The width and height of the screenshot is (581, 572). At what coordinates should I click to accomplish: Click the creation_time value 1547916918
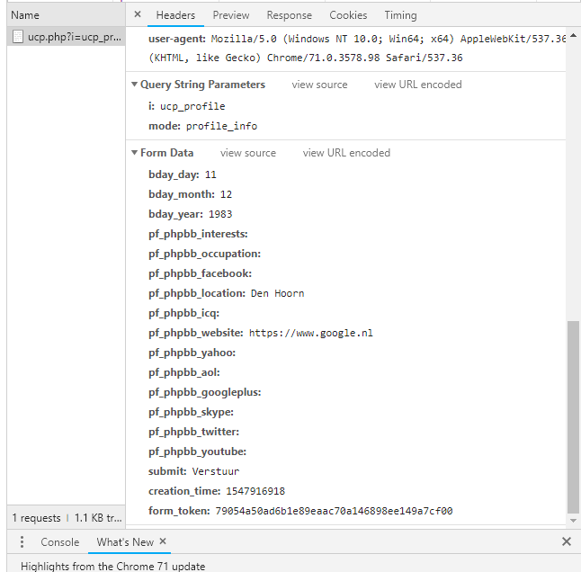[255, 491]
